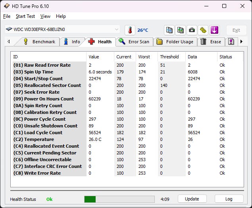The image size is (252, 208).
Task: Click the Exit button
Action: tap(236, 30)
